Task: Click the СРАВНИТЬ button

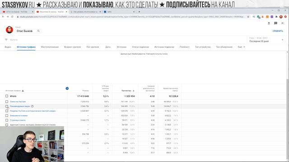Action: [278, 31]
